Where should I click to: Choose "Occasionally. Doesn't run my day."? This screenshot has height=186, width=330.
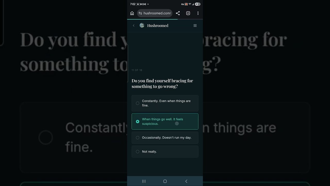point(165,138)
